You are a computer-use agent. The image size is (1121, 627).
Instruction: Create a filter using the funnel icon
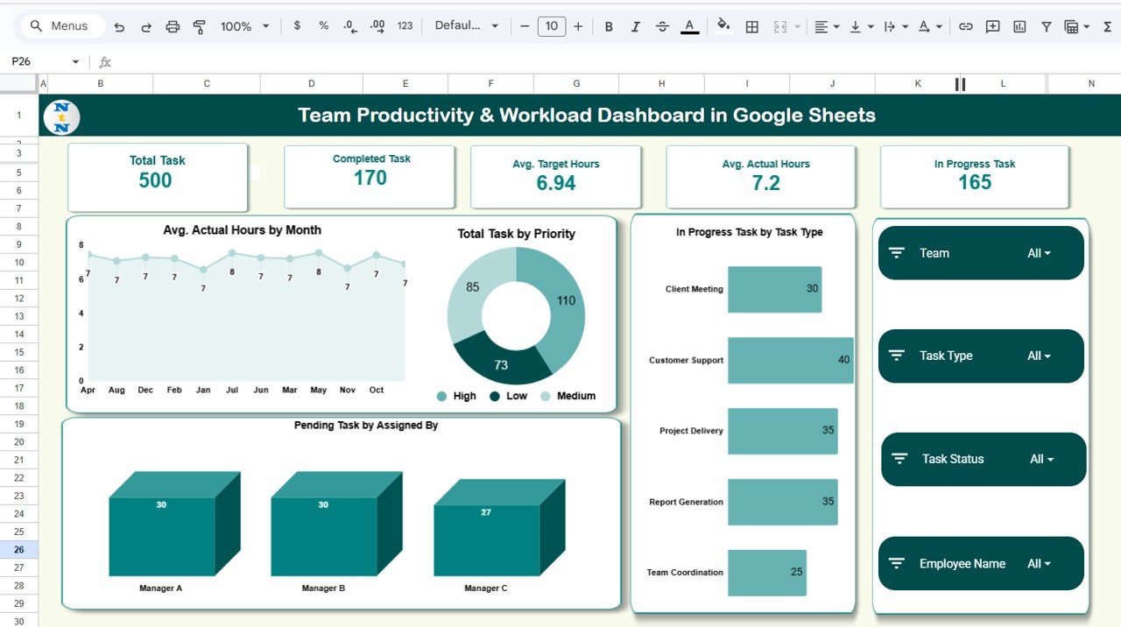pyautogui.click(x=1046, y=26)
